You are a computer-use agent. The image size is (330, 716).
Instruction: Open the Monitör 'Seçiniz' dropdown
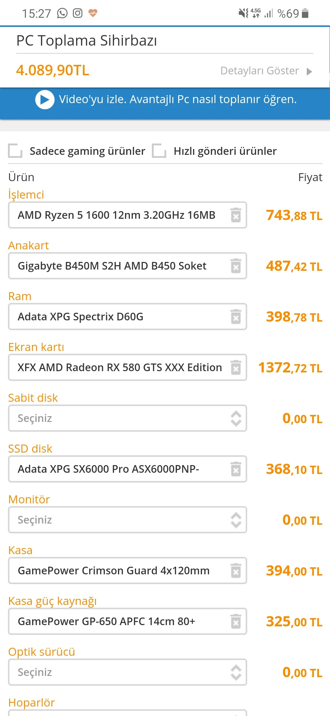pyautogui.click(x=127, y=520)
